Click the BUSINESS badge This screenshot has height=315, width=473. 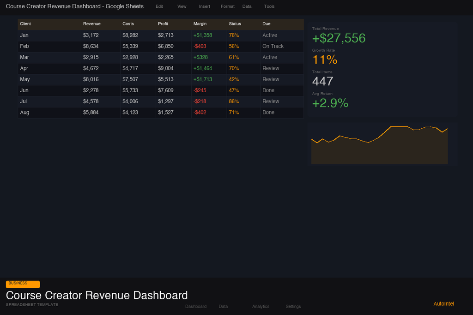23,284
